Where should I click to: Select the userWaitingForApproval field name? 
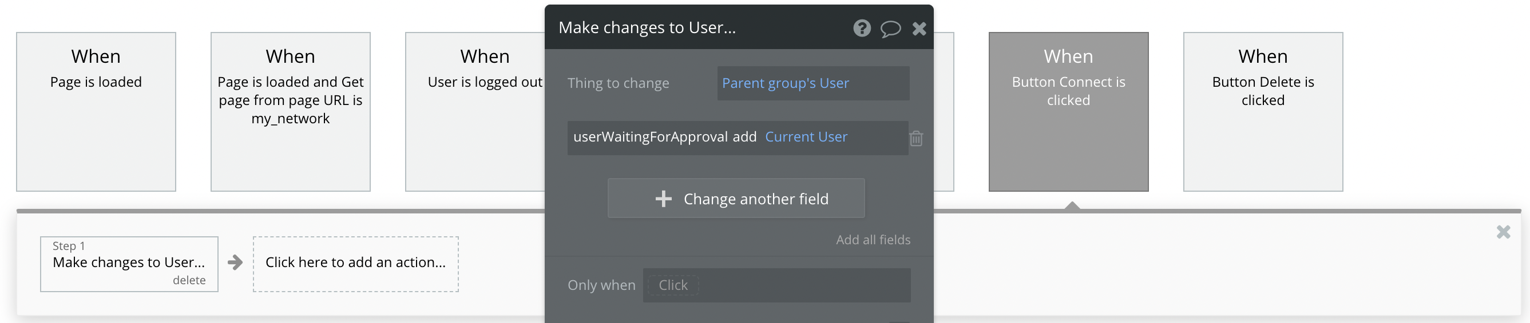click(x=651, y=138)
